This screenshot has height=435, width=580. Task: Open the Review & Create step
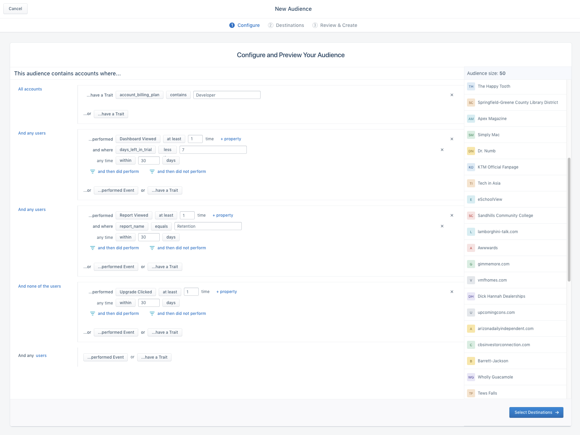pyautogui.click(x=335, y=25)
